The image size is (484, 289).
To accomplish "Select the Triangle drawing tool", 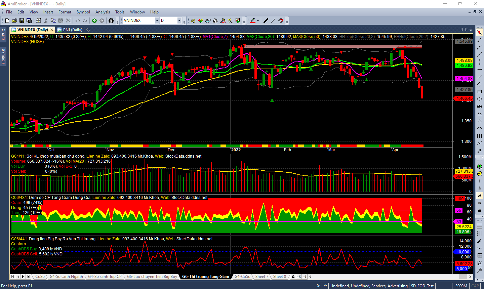I will tap(480, 114).
